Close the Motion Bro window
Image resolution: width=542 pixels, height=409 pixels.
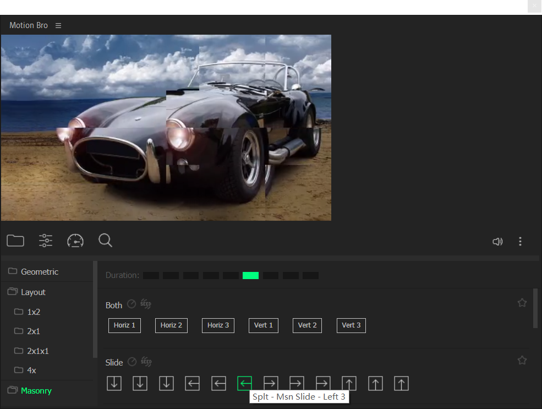tap(534, 6)
